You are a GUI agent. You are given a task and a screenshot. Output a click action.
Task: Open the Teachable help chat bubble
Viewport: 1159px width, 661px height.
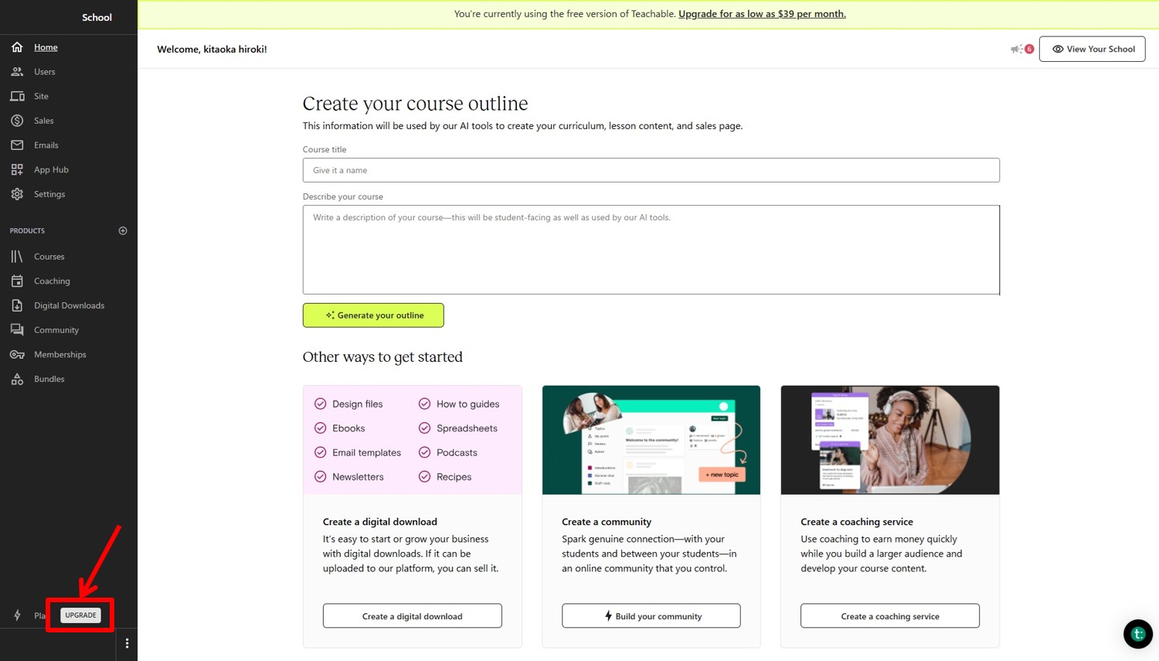[1137, 634]
